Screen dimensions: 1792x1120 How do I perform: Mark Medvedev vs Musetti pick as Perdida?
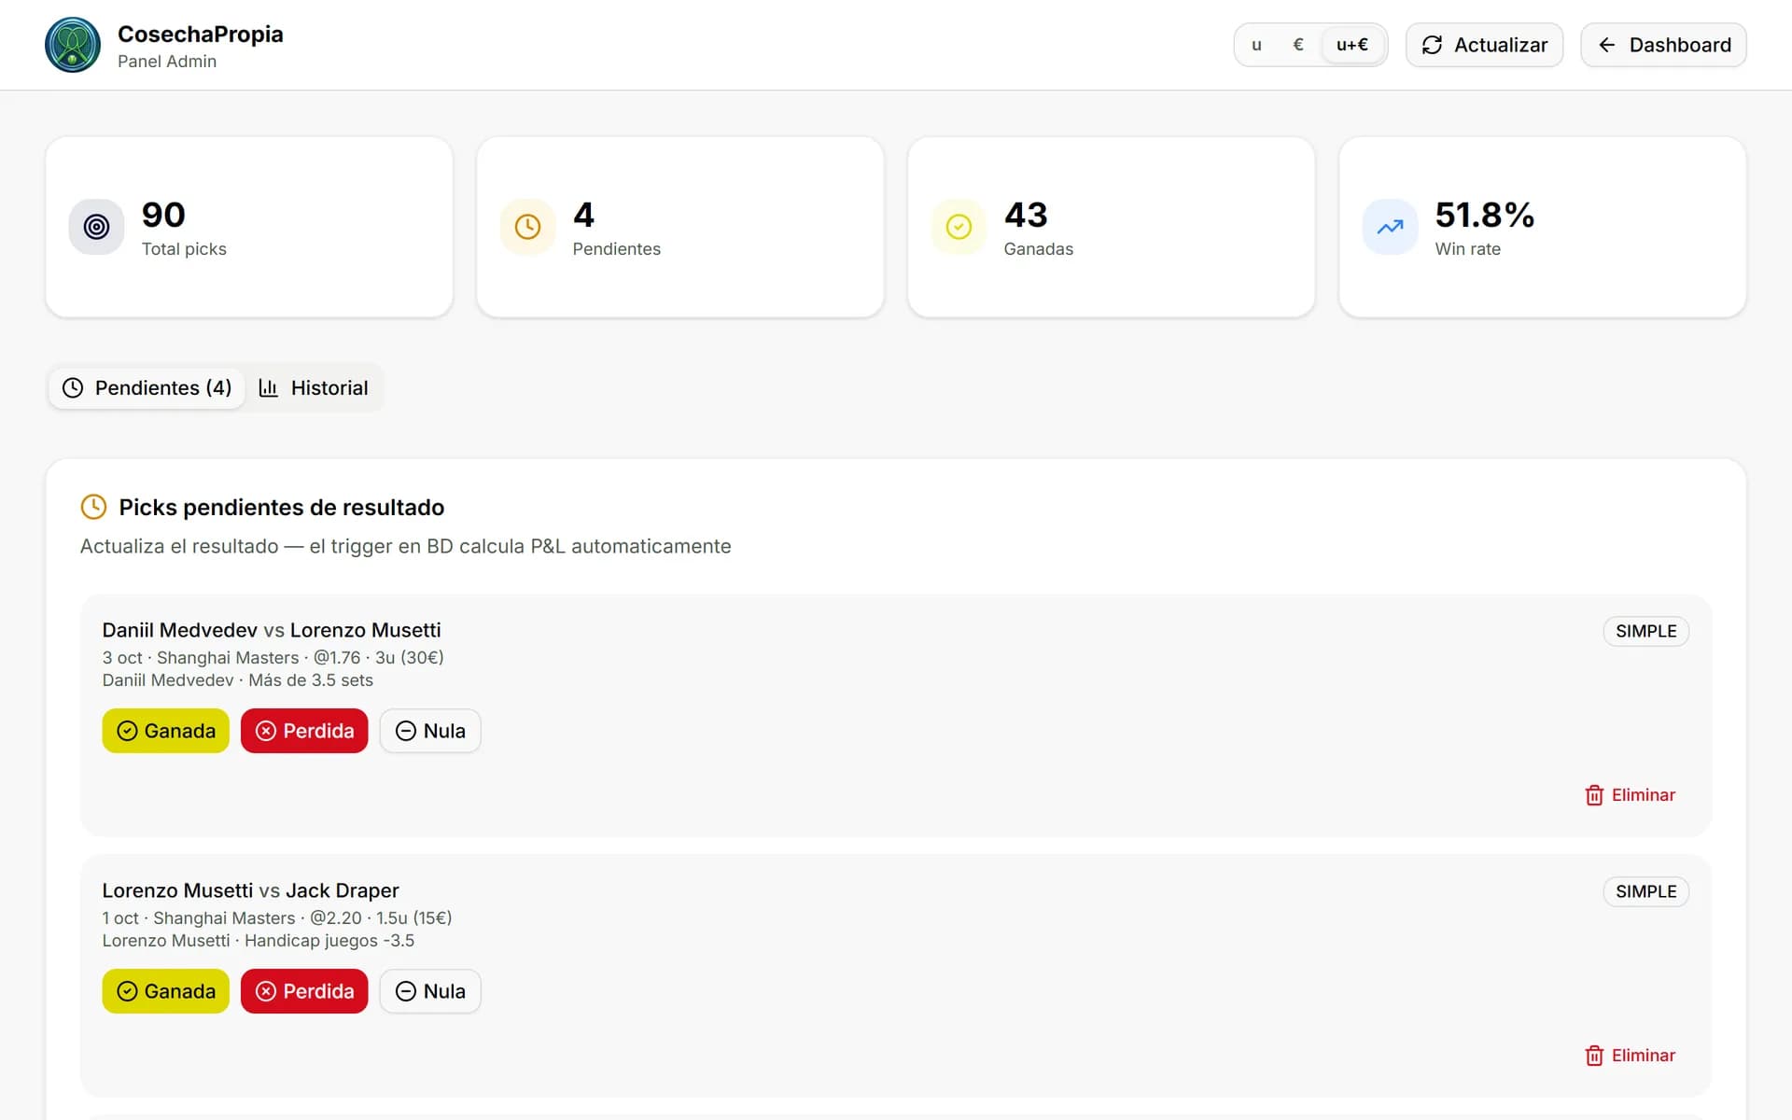point(304,731)
